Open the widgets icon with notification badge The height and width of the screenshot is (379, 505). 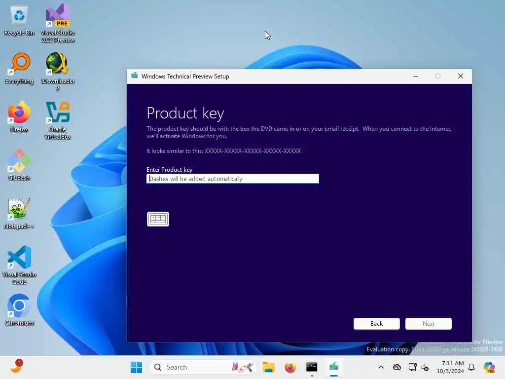[x=17, y=367]
